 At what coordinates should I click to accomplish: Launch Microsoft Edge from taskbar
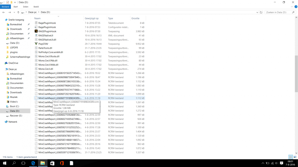33,163
